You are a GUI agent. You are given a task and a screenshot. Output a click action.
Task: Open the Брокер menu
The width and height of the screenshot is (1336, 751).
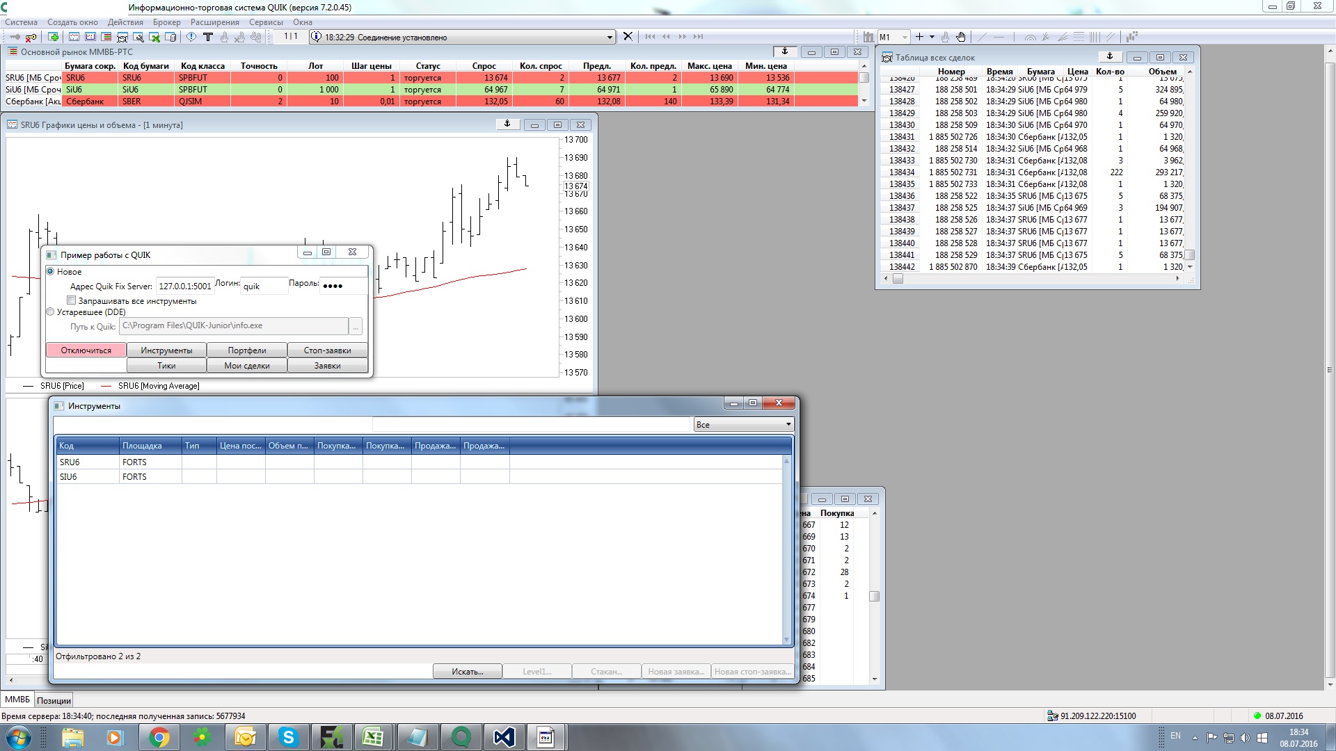[167, 22]
